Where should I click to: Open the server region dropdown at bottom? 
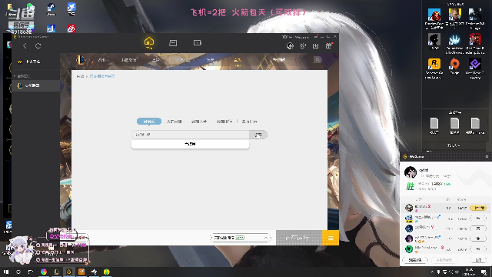(241, 238)
